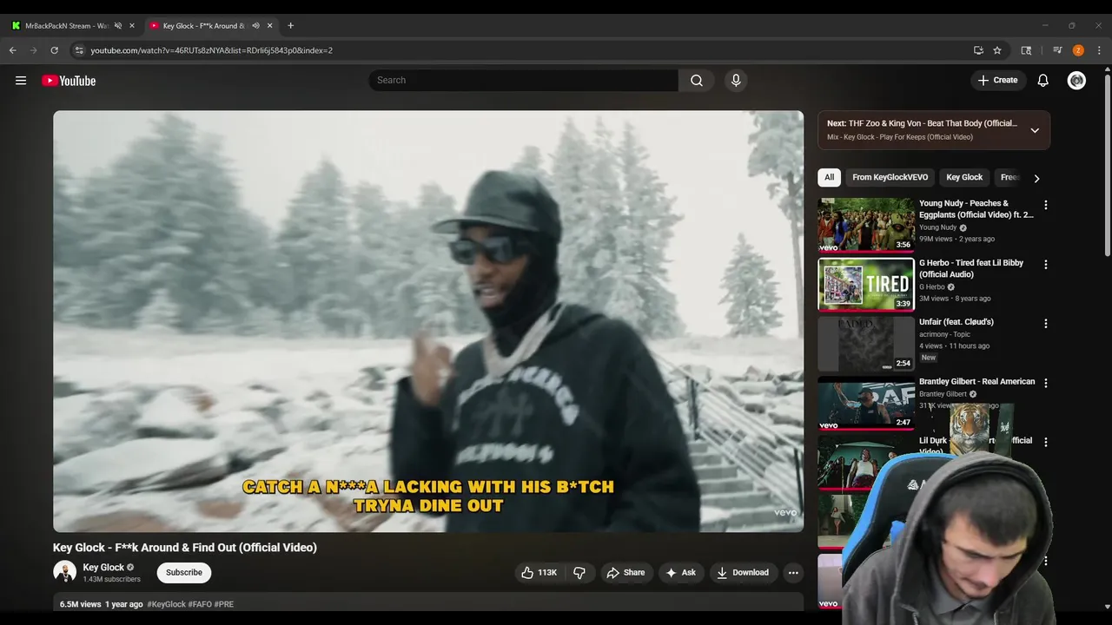The image size is (1112, 625).
Task: Open media controls icon in Chrome toolbar
Action: tap(1057, 50)
